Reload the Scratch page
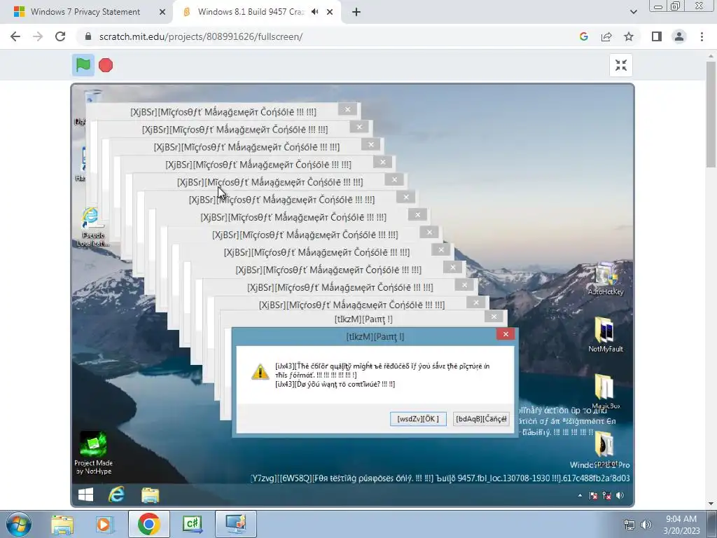717x538 pixels. [60, 36]
